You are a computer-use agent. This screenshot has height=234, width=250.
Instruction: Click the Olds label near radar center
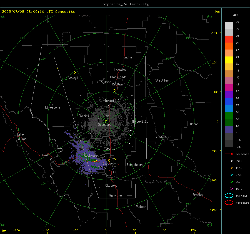pyautogui.click(x=106, y=116)
